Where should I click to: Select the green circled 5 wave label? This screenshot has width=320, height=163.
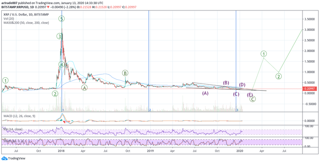(62, 19)
